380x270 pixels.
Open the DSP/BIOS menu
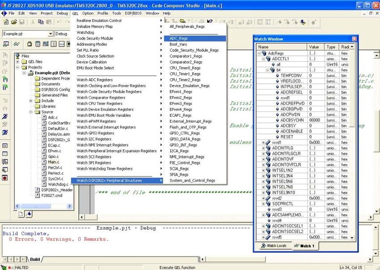[x=133, y=13]
